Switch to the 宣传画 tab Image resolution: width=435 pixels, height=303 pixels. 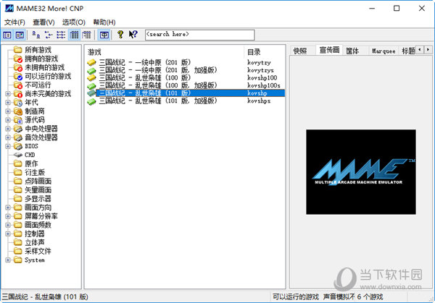coord(329,50)
